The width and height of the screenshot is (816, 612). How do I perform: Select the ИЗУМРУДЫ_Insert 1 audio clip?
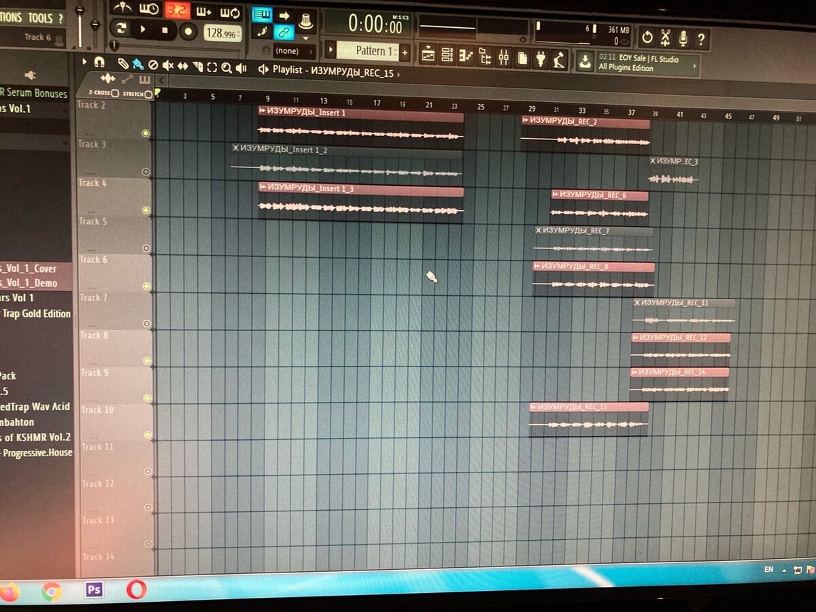360,125
